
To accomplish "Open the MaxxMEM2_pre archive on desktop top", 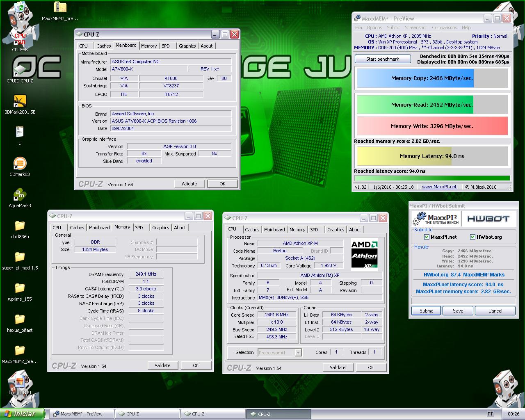I will [60, 11].
